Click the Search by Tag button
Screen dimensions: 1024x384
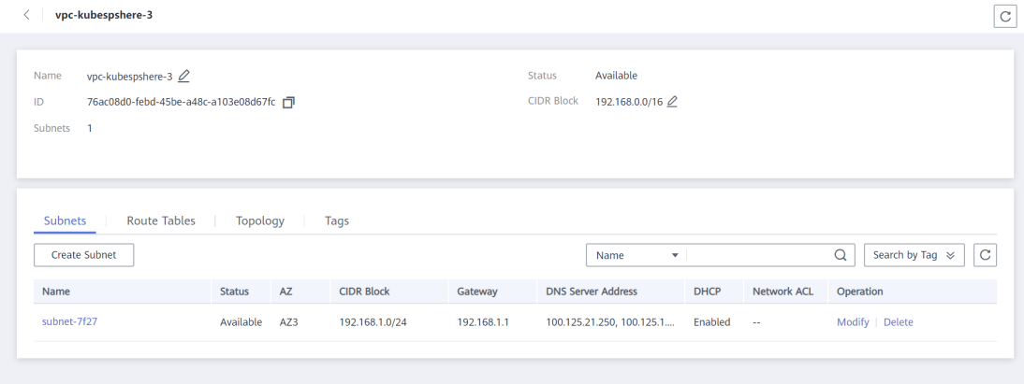pos(914,256)
